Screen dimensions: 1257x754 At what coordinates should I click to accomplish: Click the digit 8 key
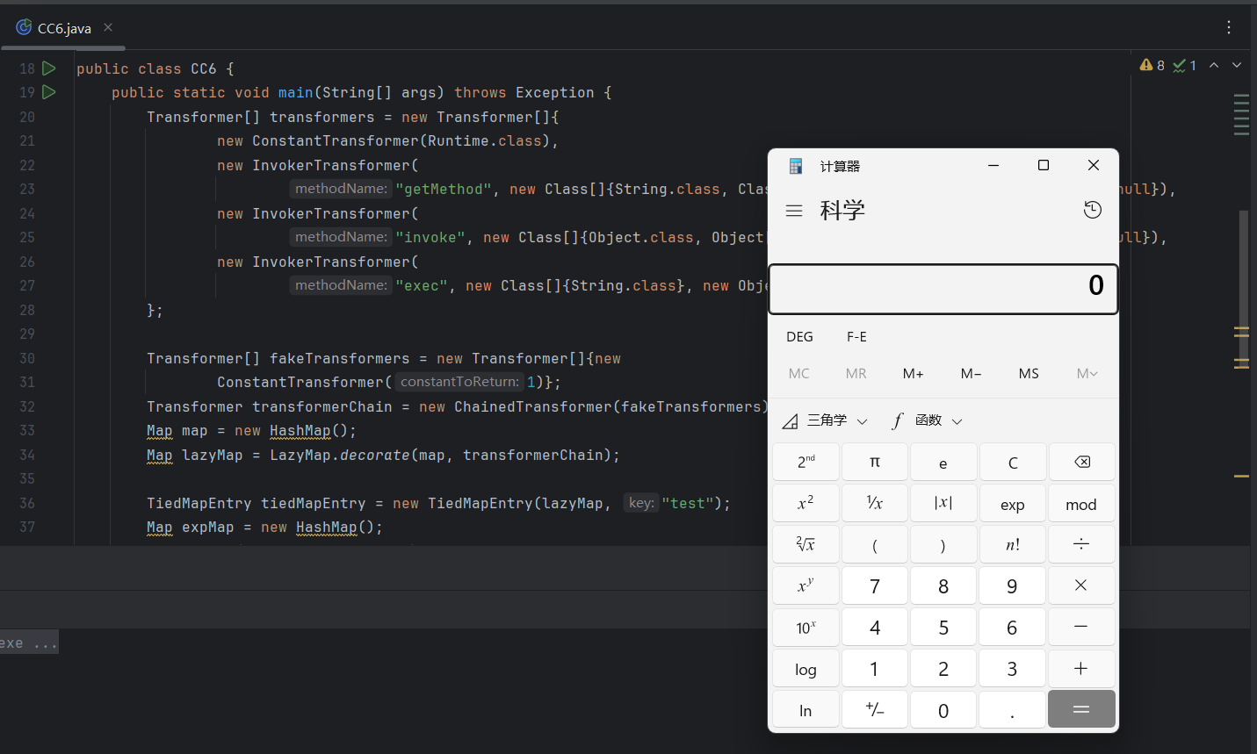tap(943, 585)
